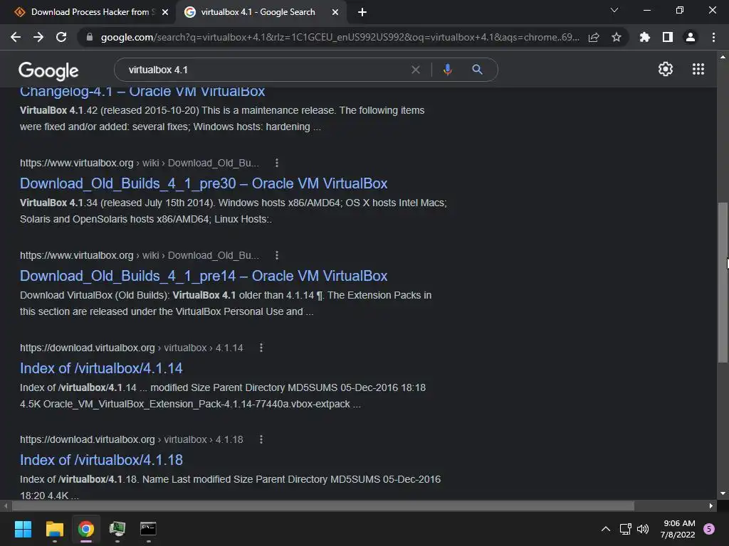Click the Google logo

coord(48,71)
